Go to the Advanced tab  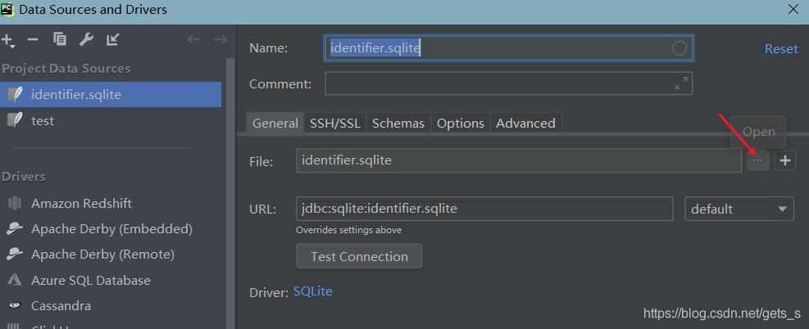[x=525, y=124]
